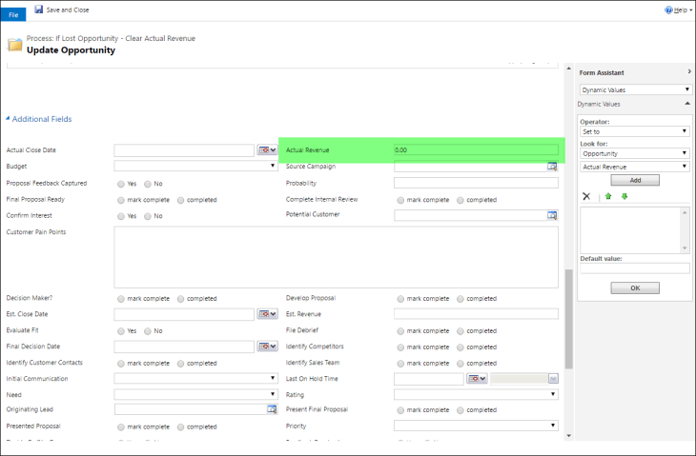Click the delete X icon in Form Assistant
Screen dimensions: 696x456
[x=586, y=196]
